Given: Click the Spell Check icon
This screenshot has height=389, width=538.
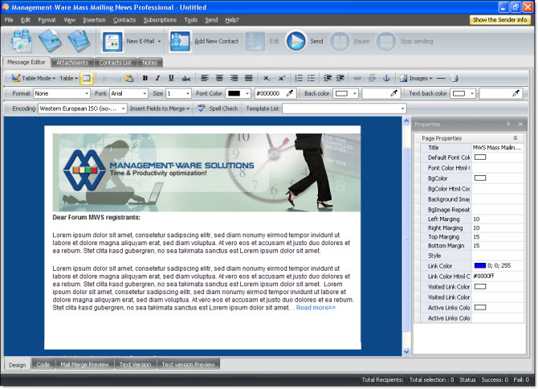Looking at the screenshot, I should coord(202,109).
